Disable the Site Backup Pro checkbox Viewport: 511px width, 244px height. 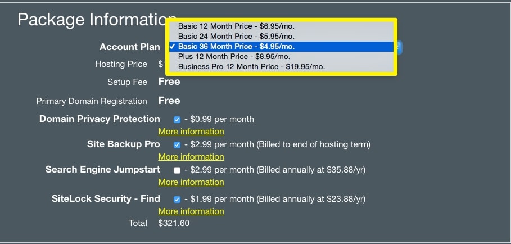point(177,145)
